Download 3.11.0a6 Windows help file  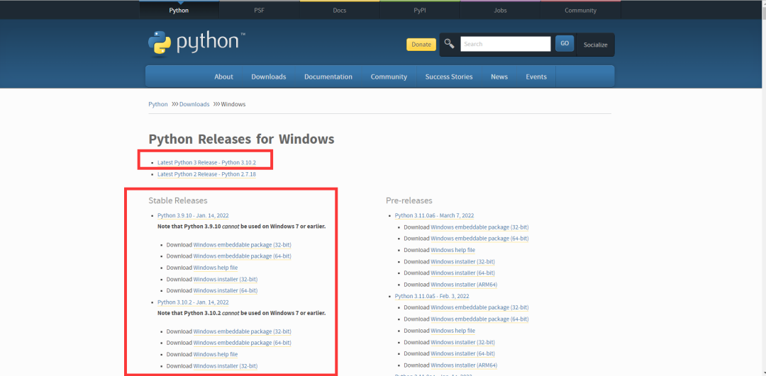coord(453,250)
